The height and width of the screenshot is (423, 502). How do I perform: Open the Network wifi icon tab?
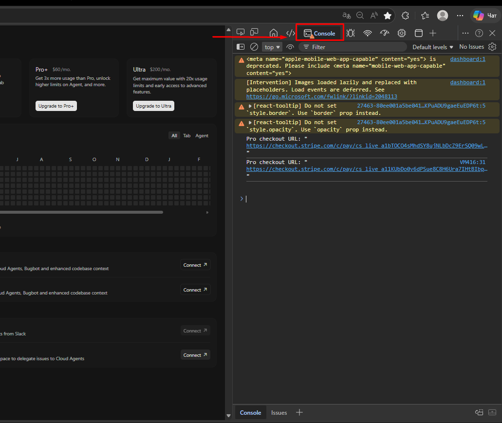click(368, 33)
